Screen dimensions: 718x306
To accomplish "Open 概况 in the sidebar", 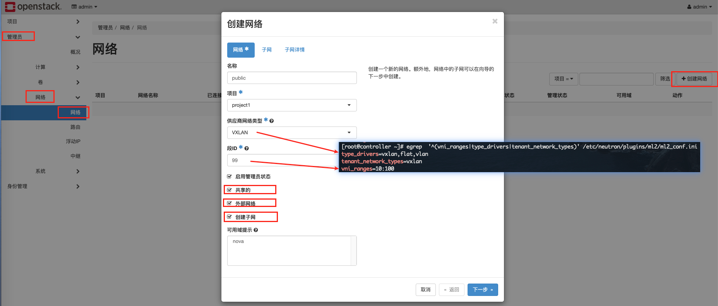I will 75,52.
